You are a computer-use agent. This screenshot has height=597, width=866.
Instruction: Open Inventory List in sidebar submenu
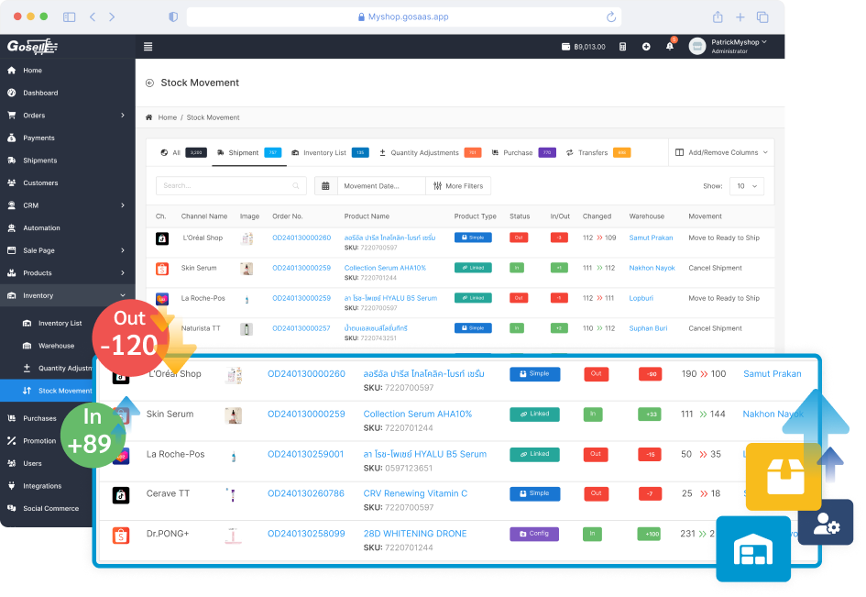[60, 324]
